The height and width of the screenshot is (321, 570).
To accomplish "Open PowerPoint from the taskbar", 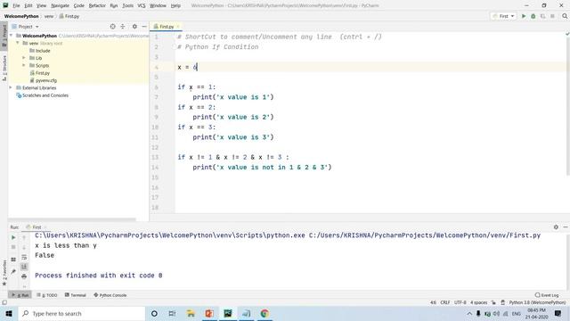I will (x=209, y=313).
